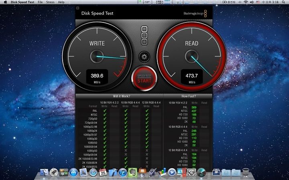This screenshot has width=289, height=180.
Task: Open the documents stack in Dock
Action: pyautogui.click(x=216, y=172)
